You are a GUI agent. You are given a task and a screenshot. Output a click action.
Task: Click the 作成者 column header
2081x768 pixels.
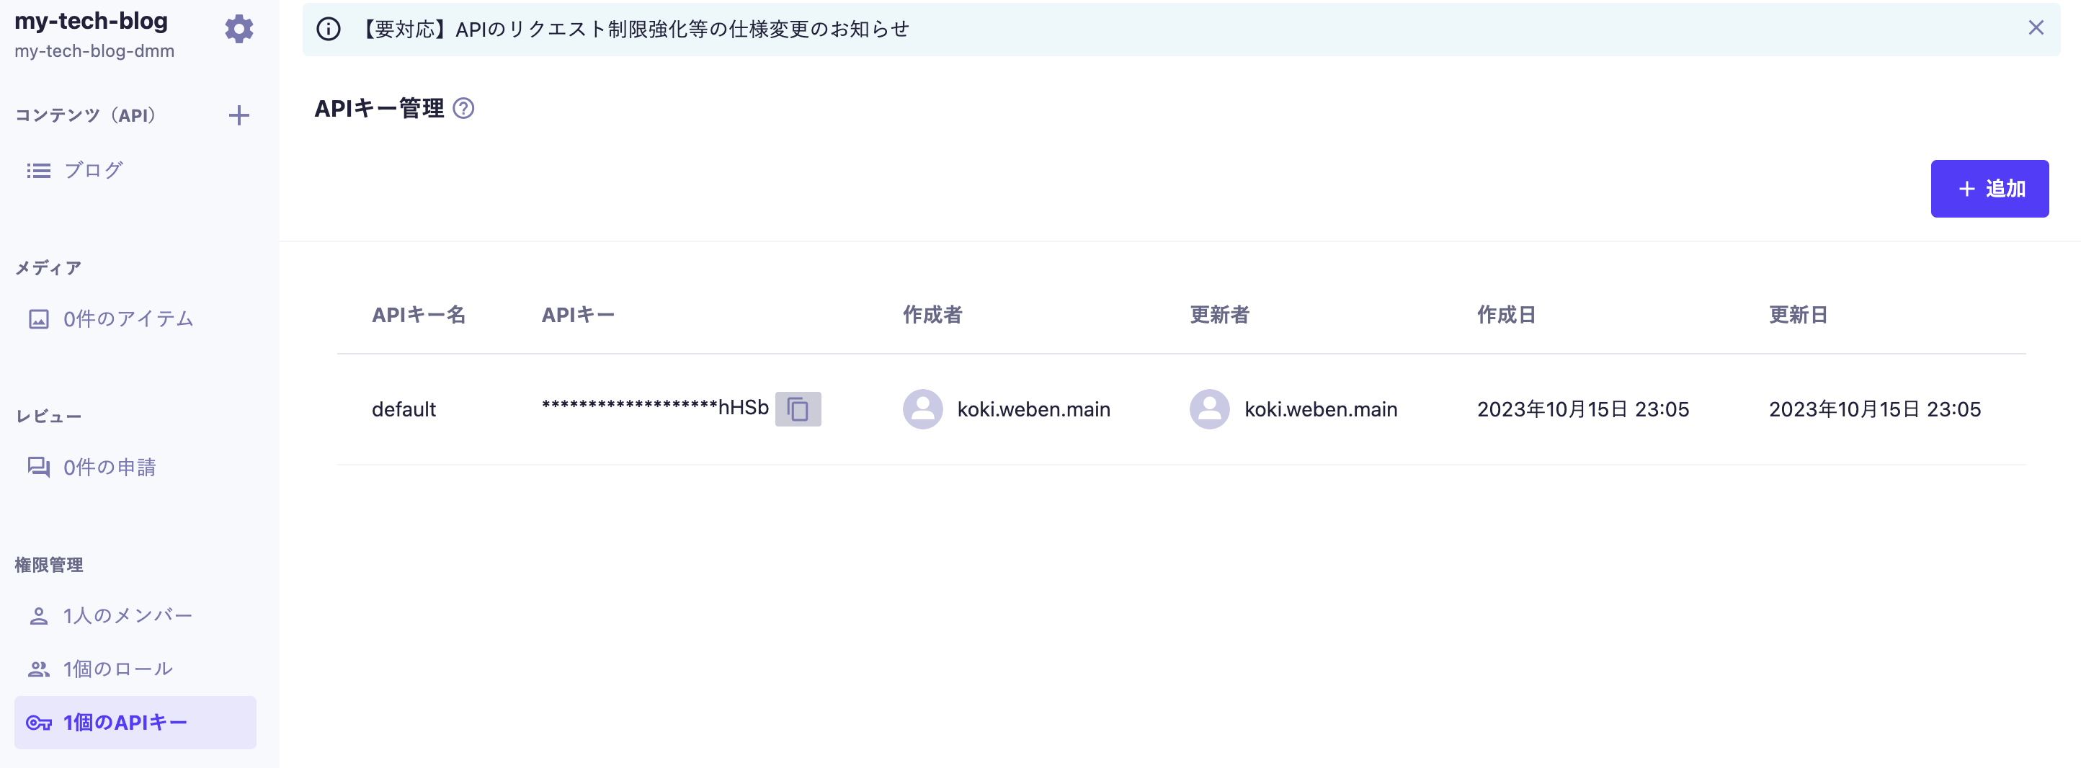pos(932,315)
